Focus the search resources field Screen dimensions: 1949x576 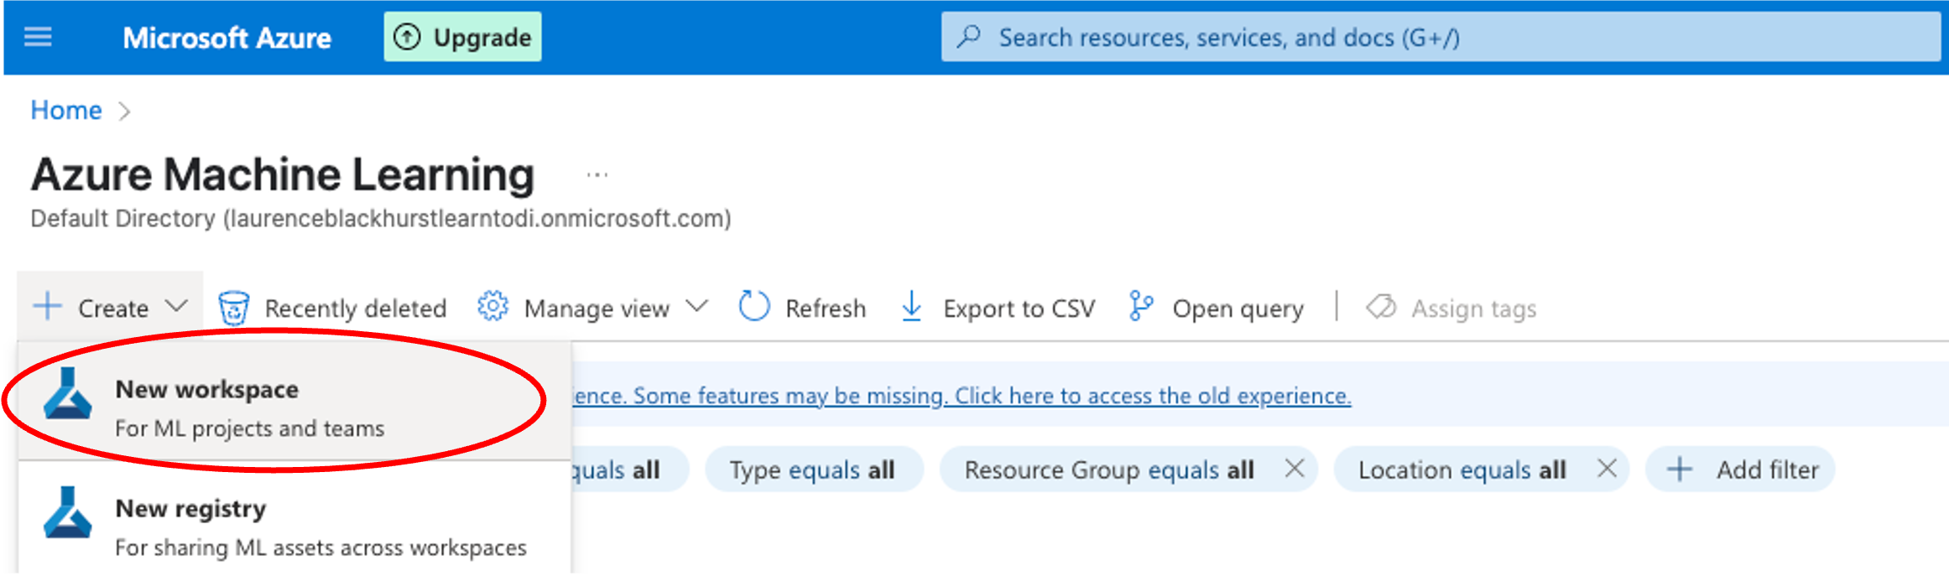(1441, 37)
